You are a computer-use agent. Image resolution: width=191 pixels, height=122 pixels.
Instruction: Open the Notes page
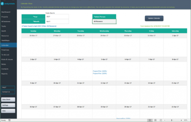click(4, 64)
